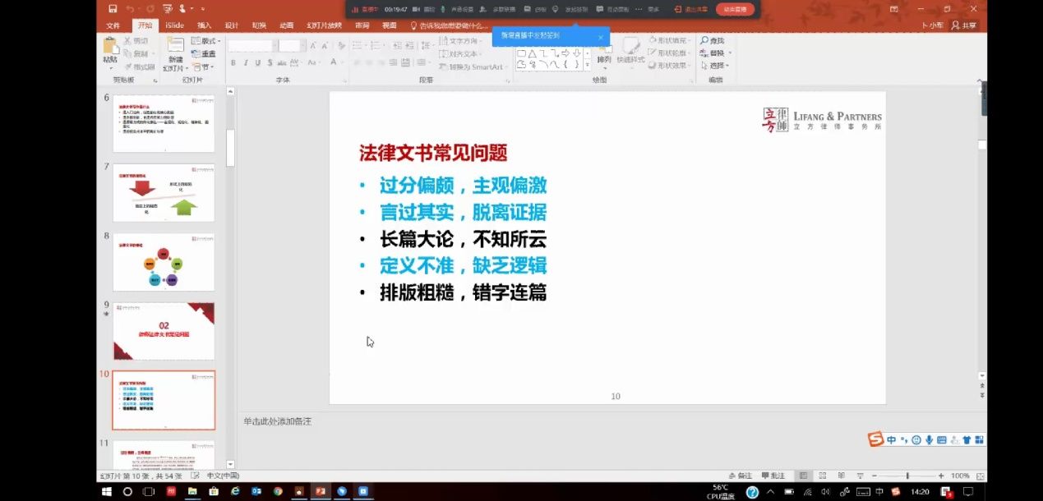Toggle bold formatting

coord(233,62)
